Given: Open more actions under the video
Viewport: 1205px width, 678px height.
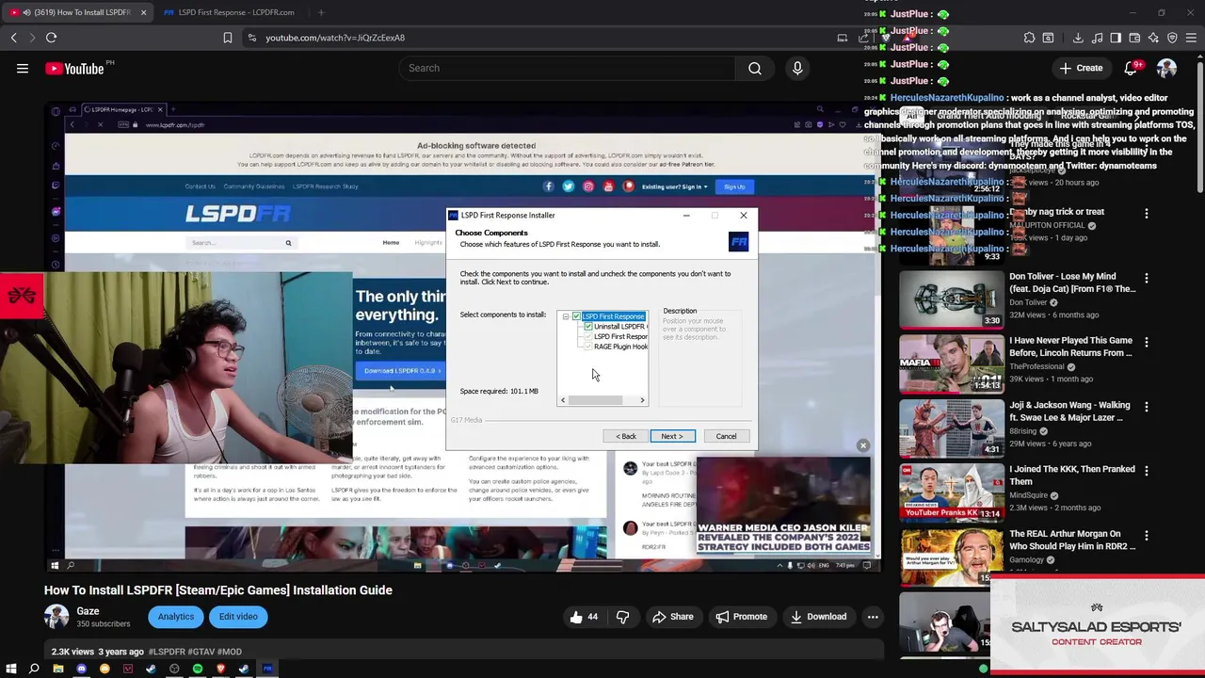Looking at the screenshot, I should point(873,617).
